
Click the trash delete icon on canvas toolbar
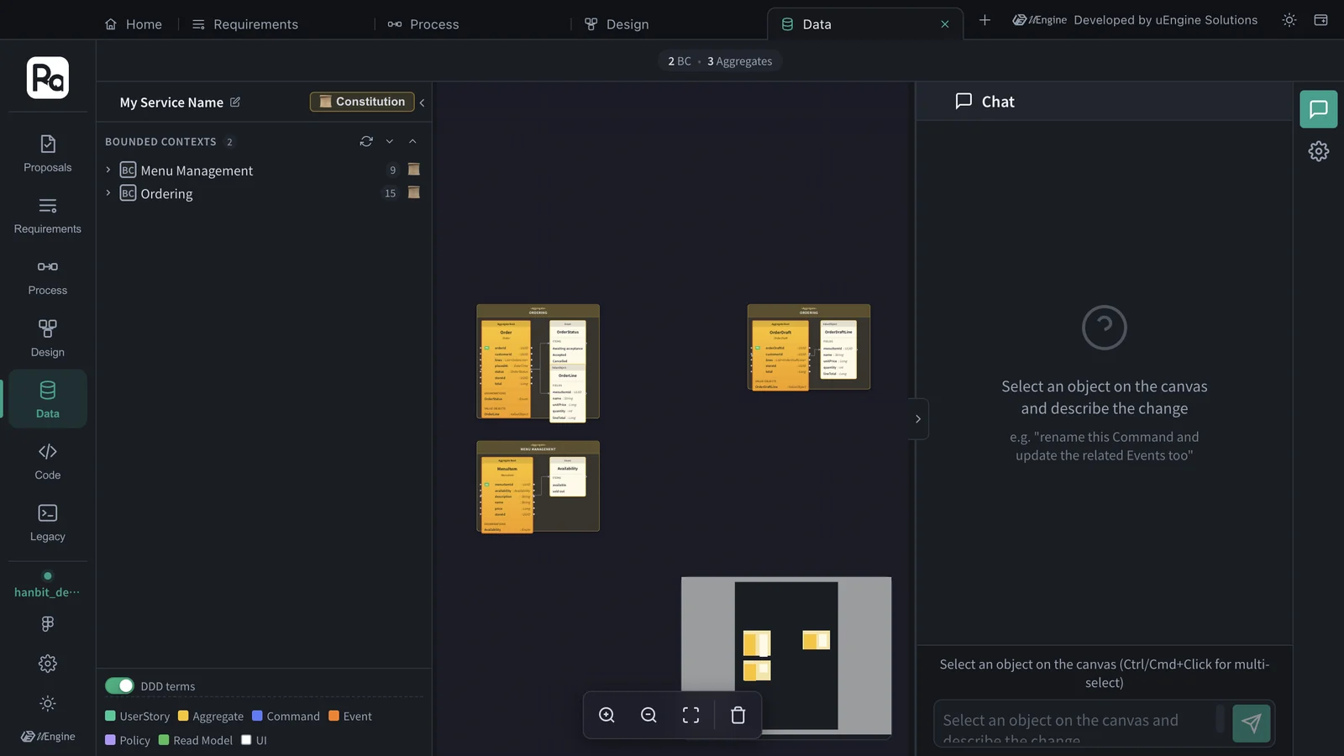(x=738, y=715)
